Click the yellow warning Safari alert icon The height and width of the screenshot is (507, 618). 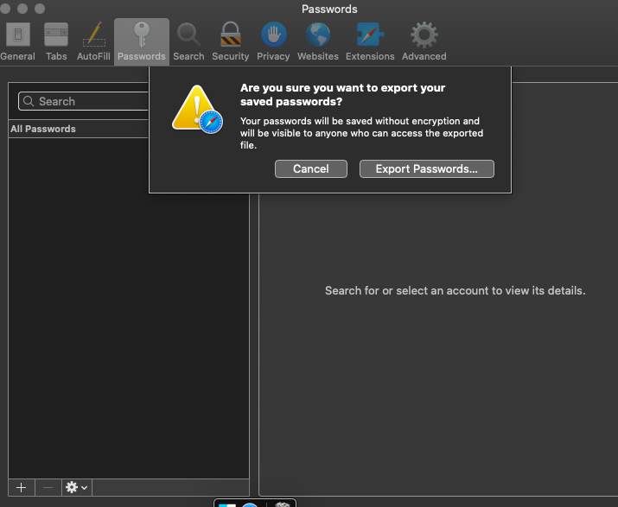point(197,109)
